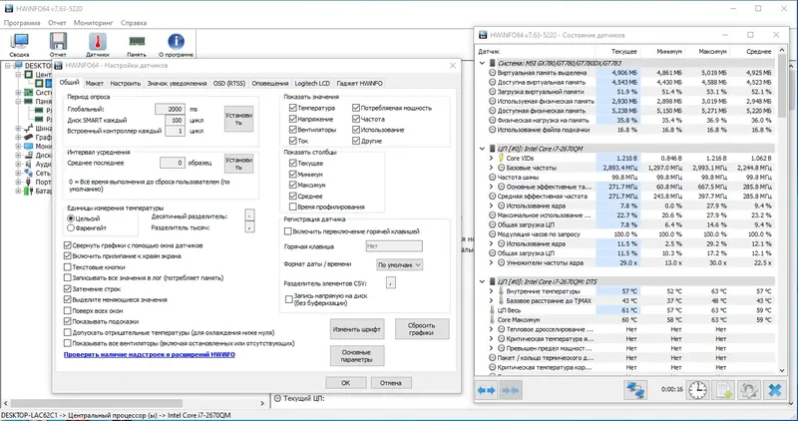Open the Справка menu
This screenshot has height=421, width=798.
coord(134,23)
